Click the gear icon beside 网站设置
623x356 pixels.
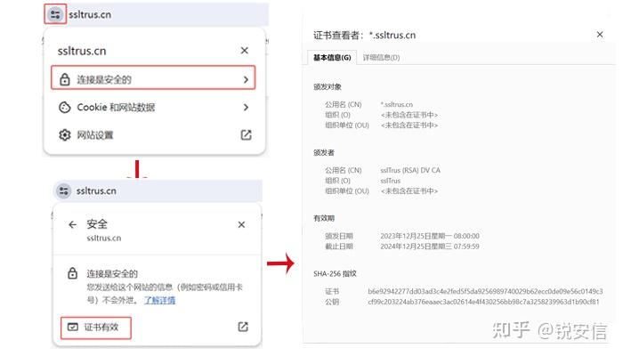(x=64, y=135)
